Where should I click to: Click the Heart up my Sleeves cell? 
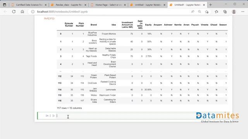[91, 49]
